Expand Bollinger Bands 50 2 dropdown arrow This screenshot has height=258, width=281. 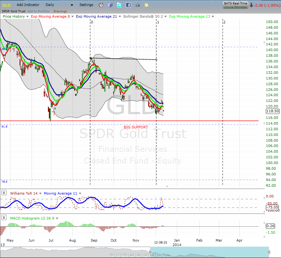(165, 16)
